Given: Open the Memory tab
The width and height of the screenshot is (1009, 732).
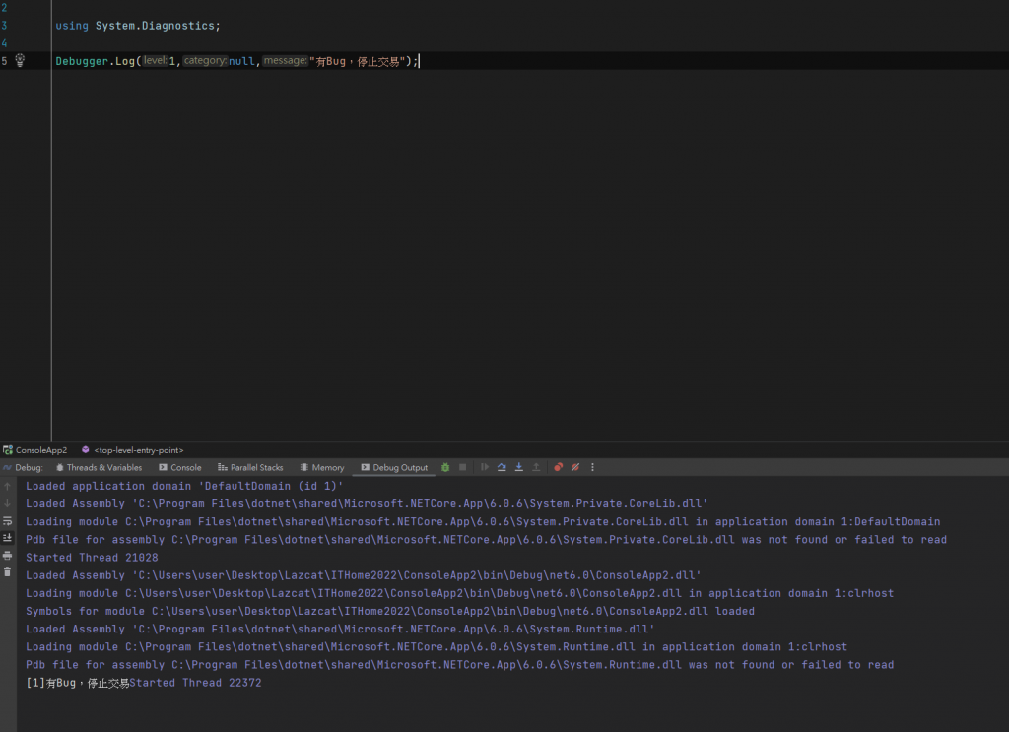Looking at the screenshot, I should tap(322, 468).
